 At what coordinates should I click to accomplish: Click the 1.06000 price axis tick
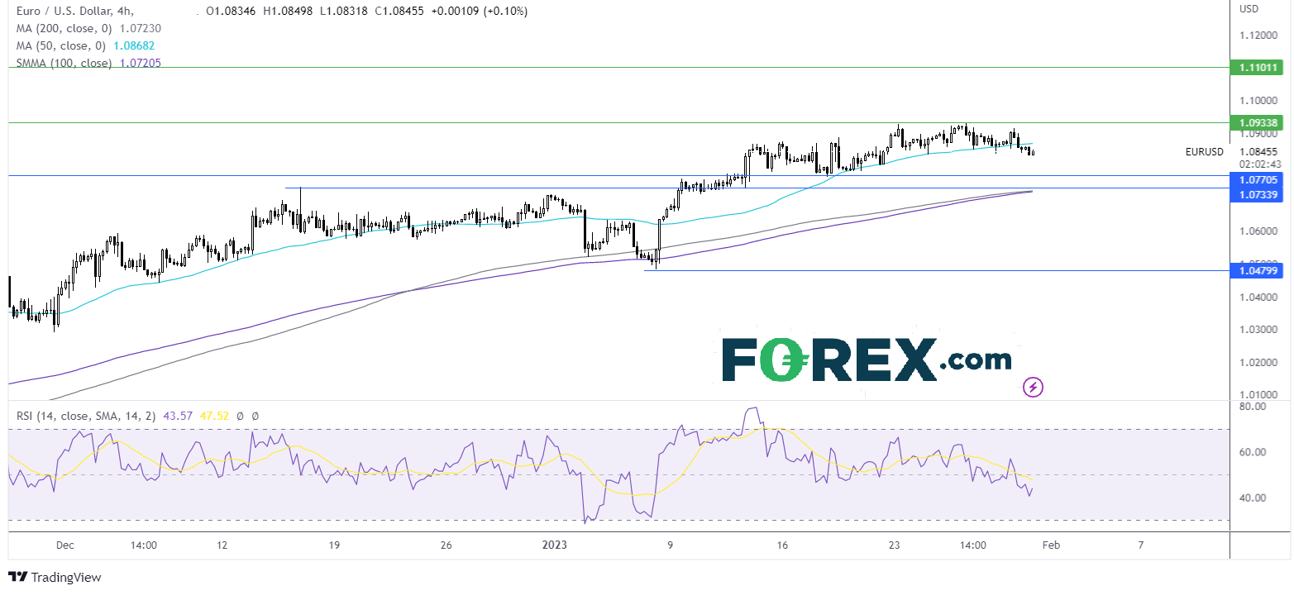click(1258, 231)
